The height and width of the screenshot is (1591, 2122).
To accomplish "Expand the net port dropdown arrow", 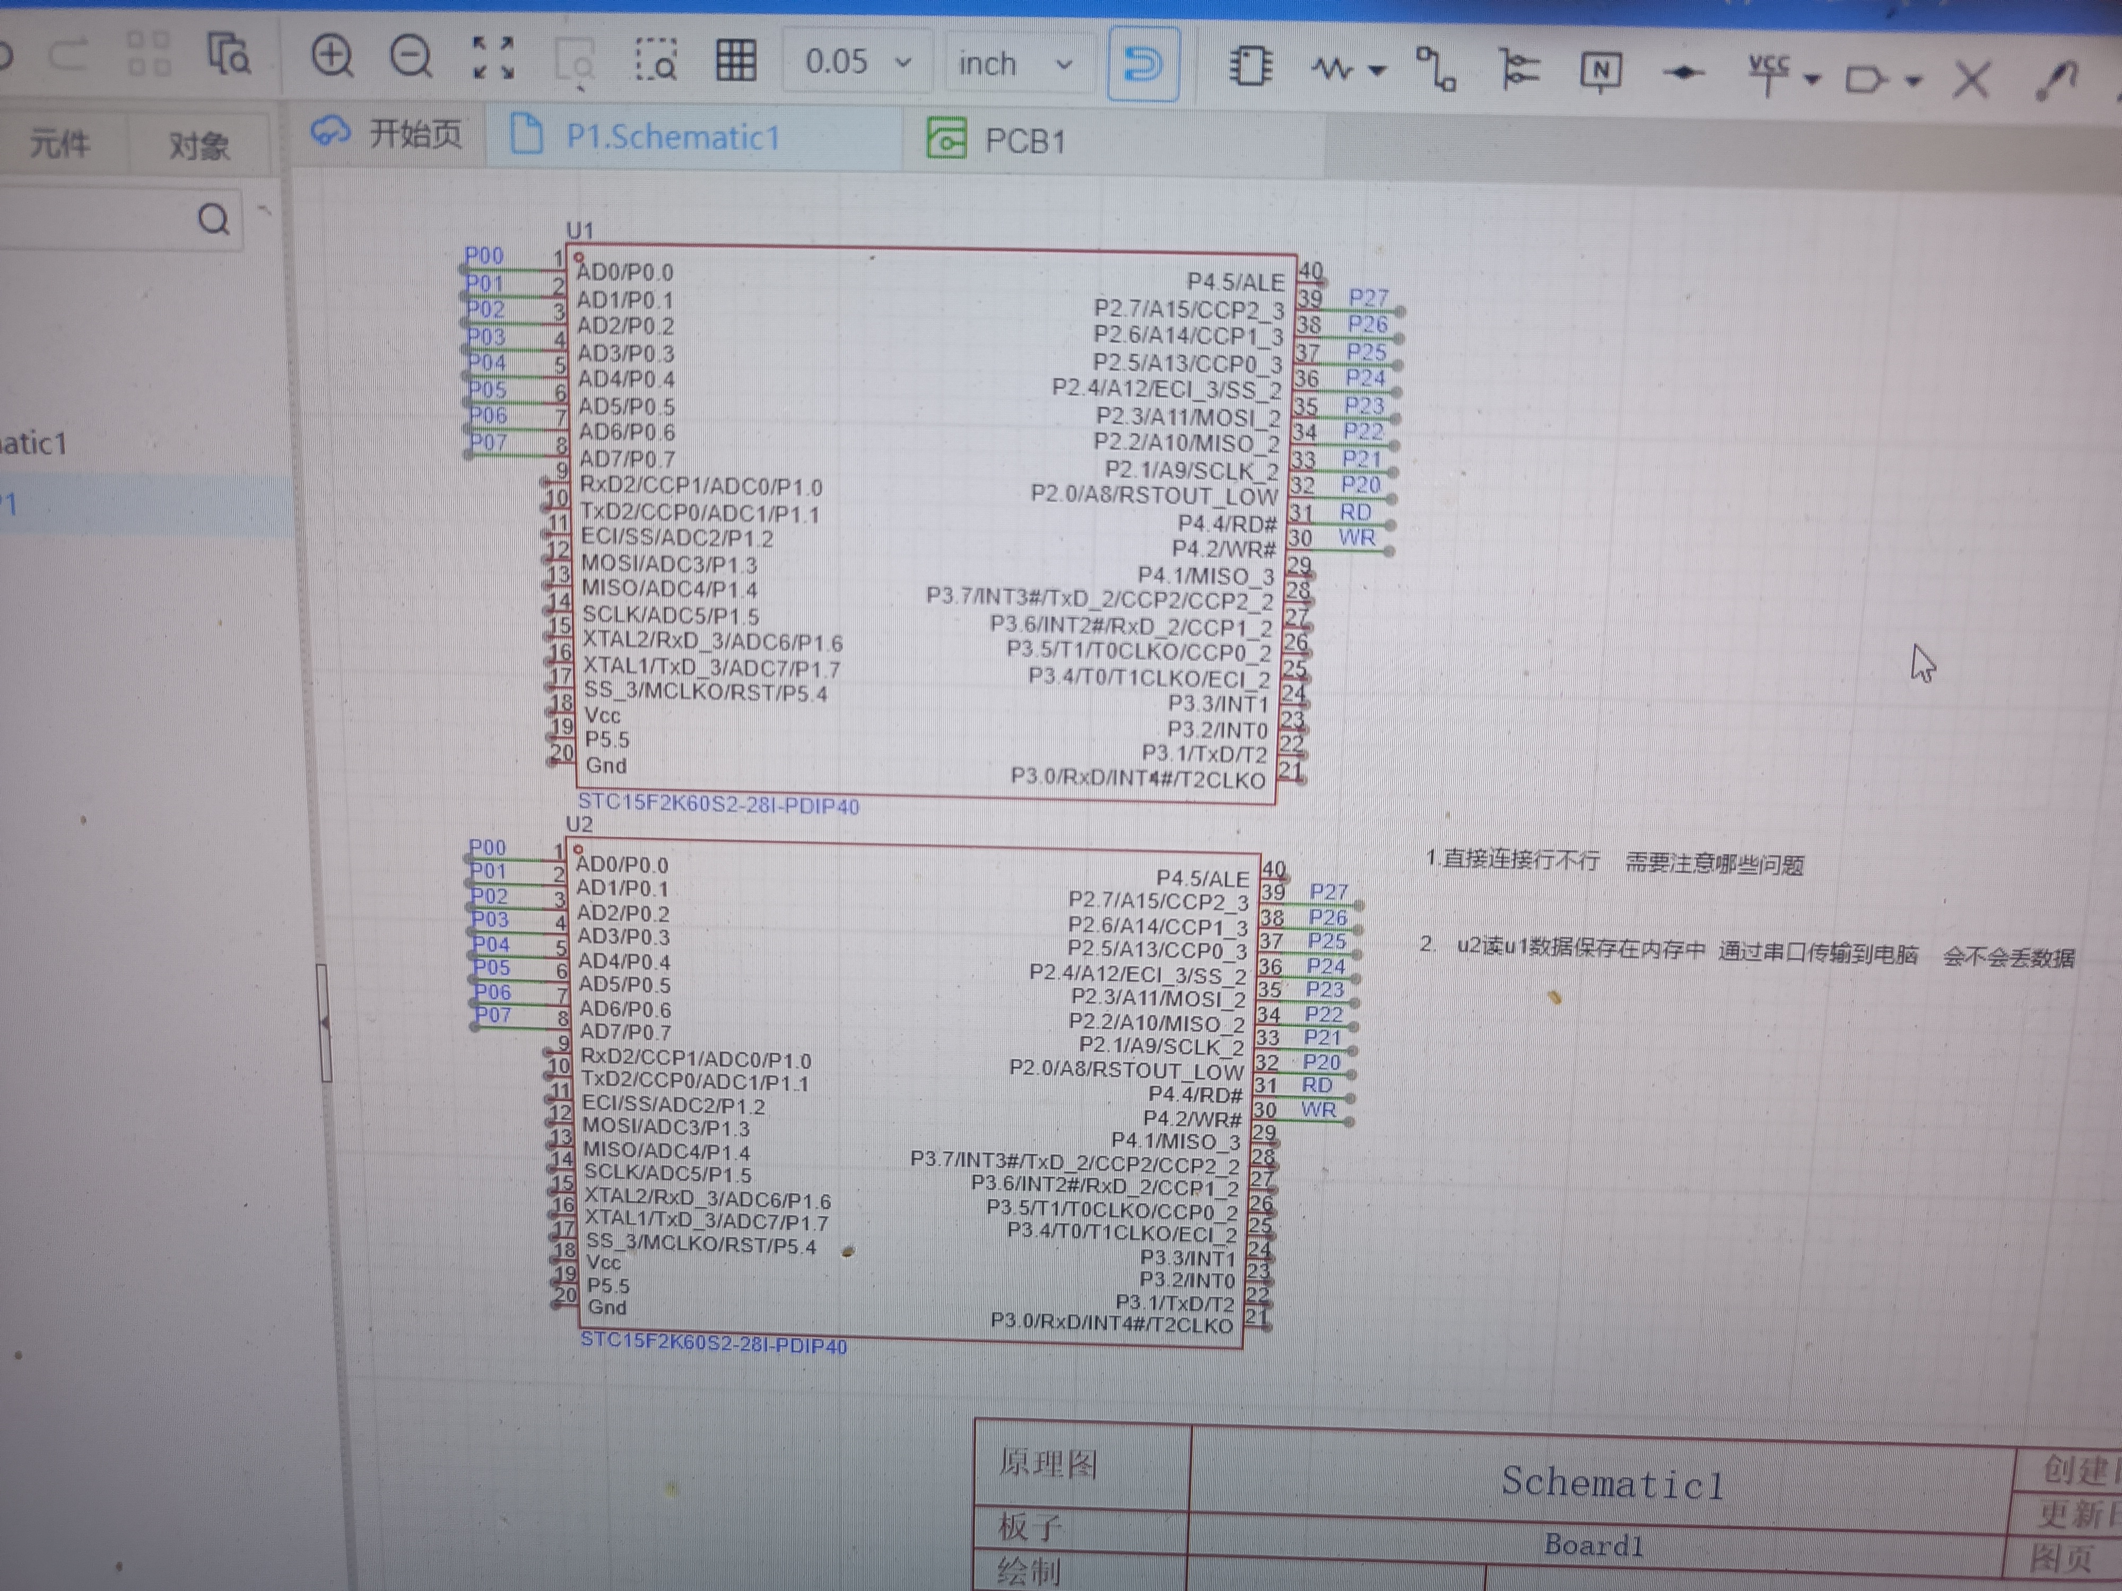I will tap(1913, 82).
